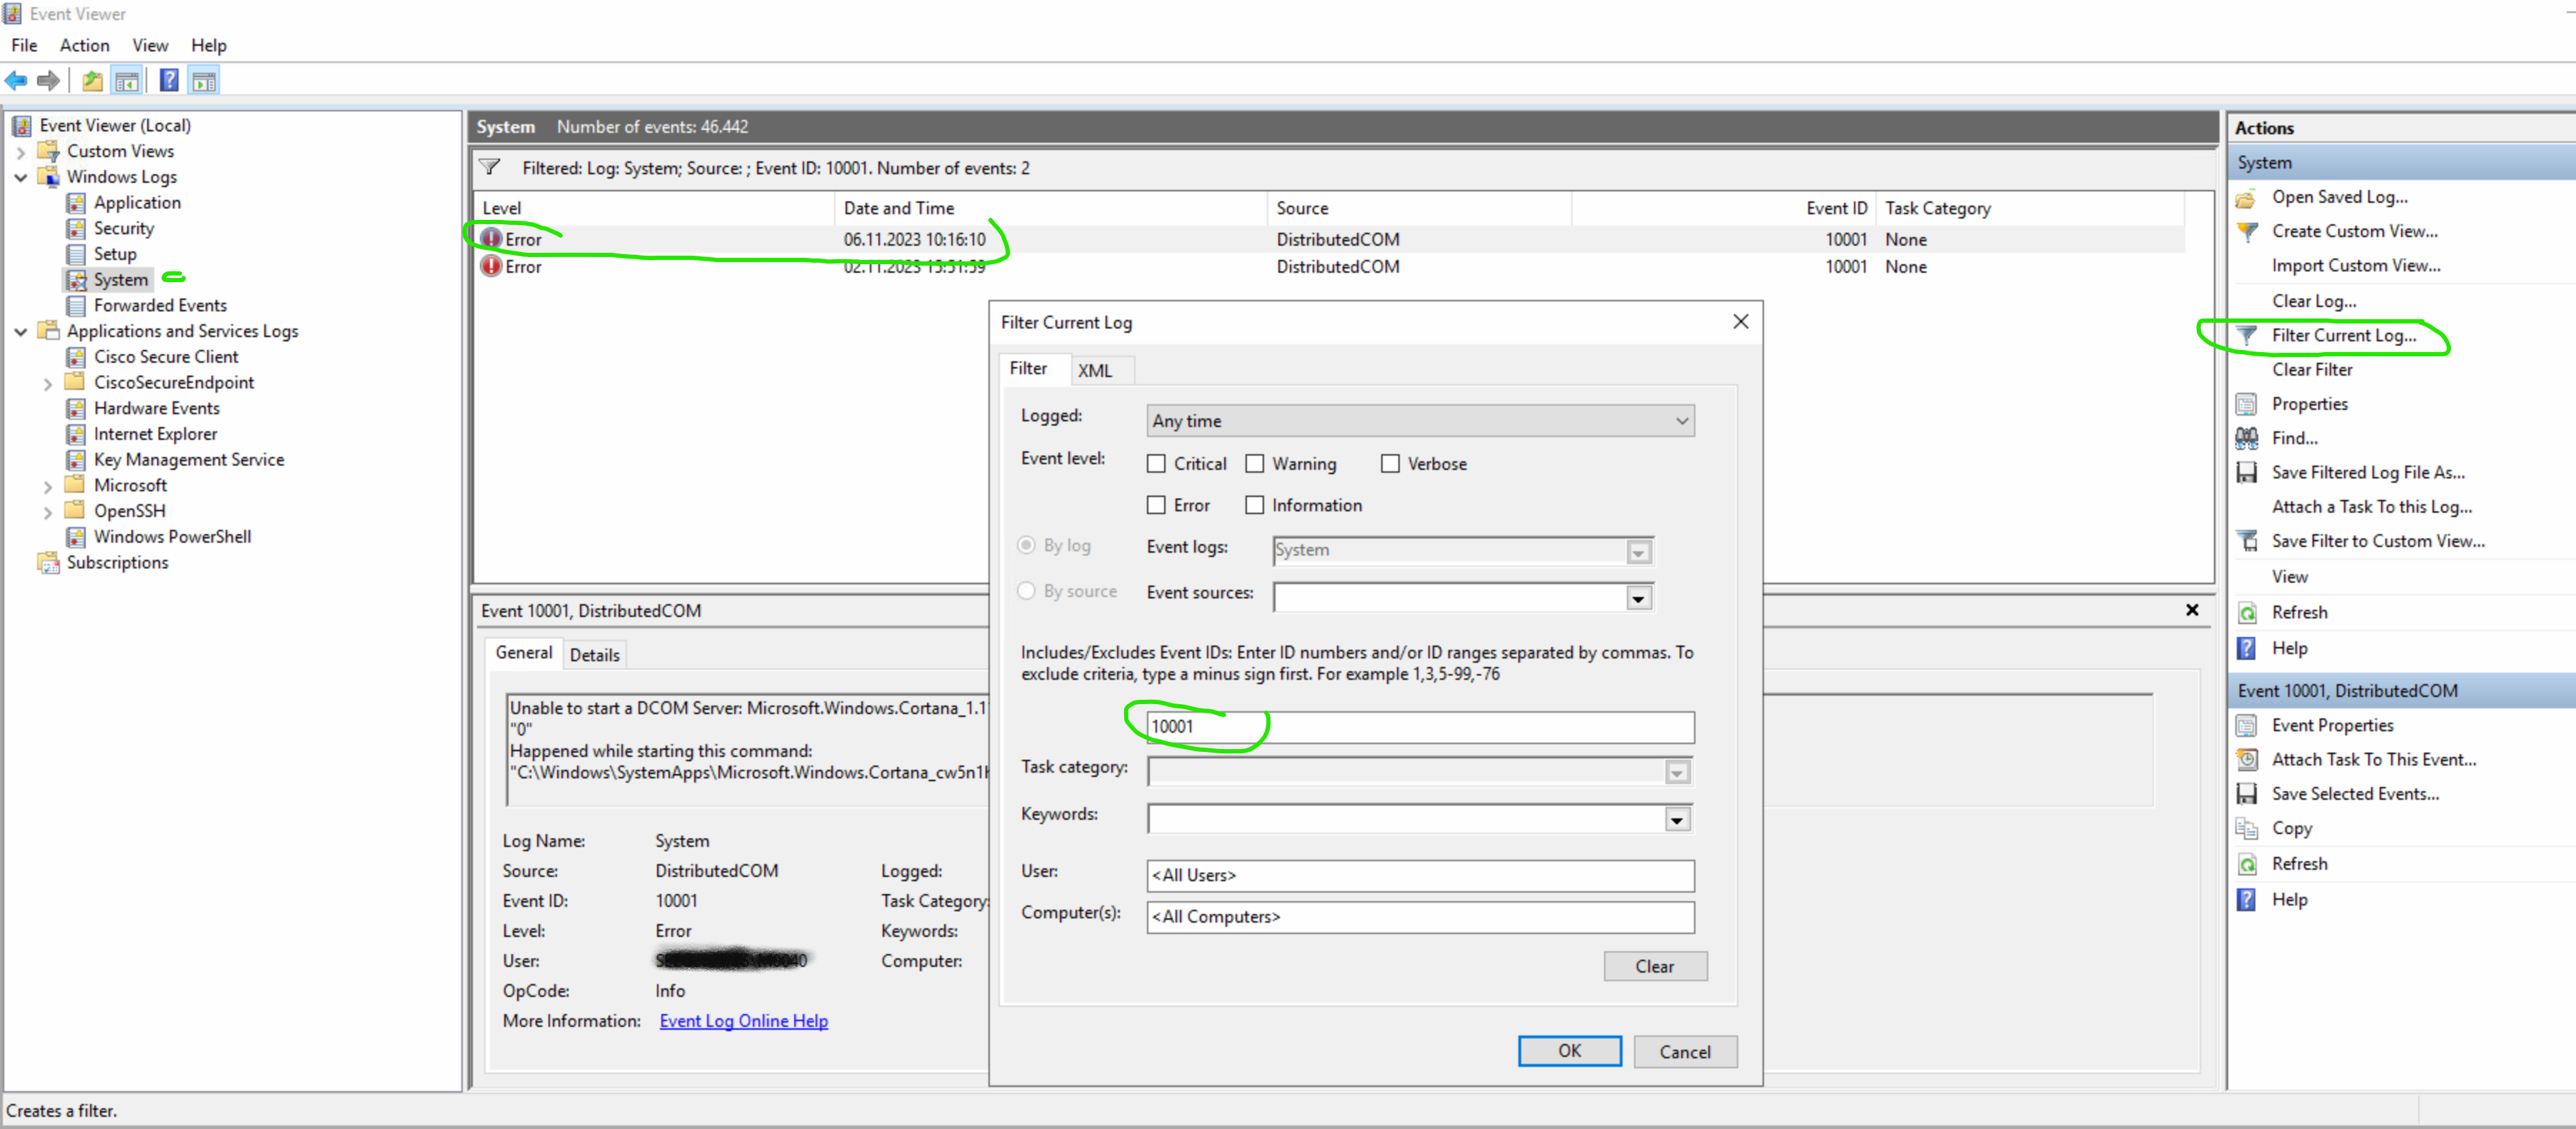Click the Back arrow toolbar icon
Screen dimensions: 2576x1129
(16, 81)
